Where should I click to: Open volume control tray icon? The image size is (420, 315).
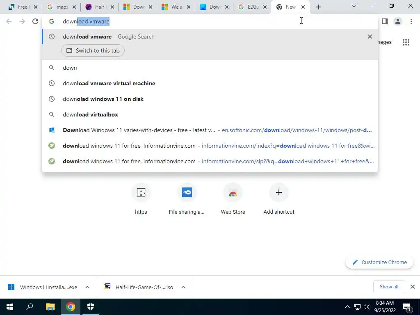(367, 307)
